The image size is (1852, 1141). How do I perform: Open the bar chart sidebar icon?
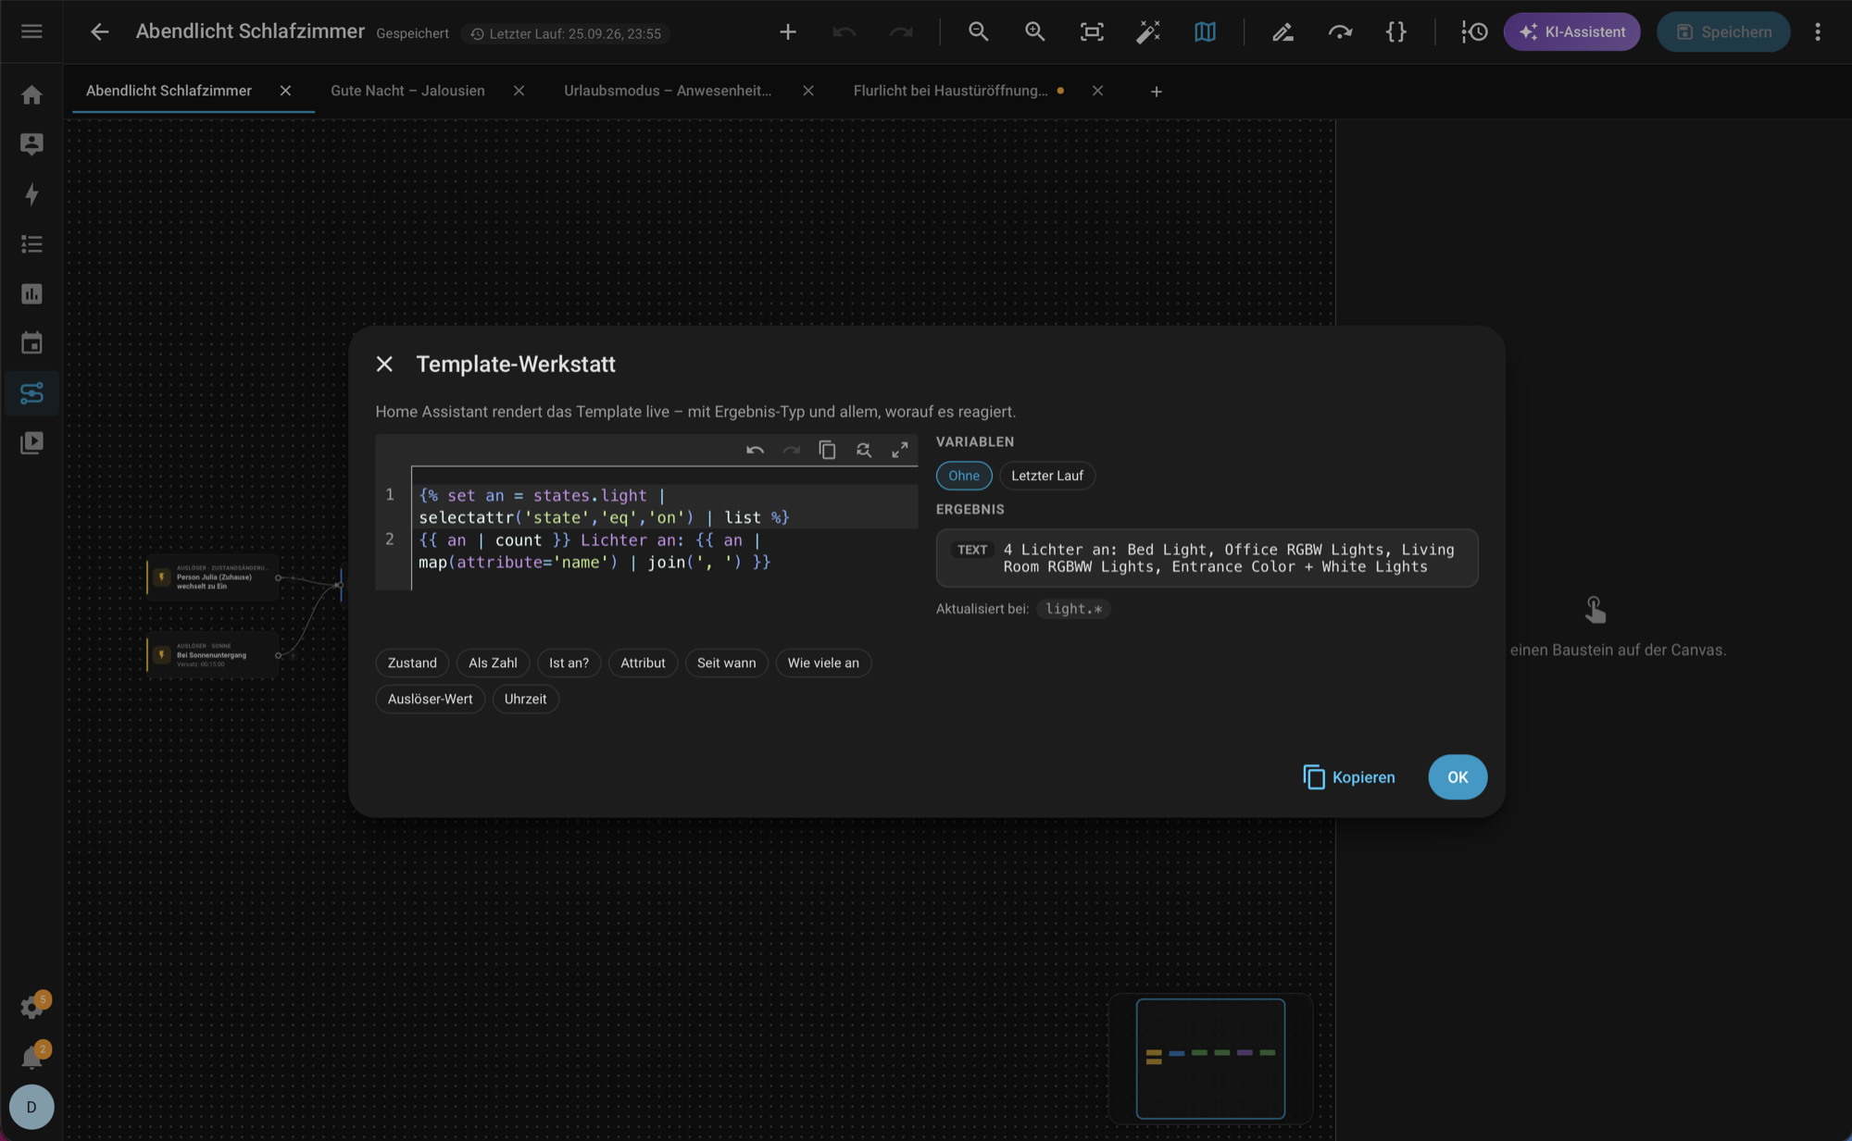click(x=31, y=294)
